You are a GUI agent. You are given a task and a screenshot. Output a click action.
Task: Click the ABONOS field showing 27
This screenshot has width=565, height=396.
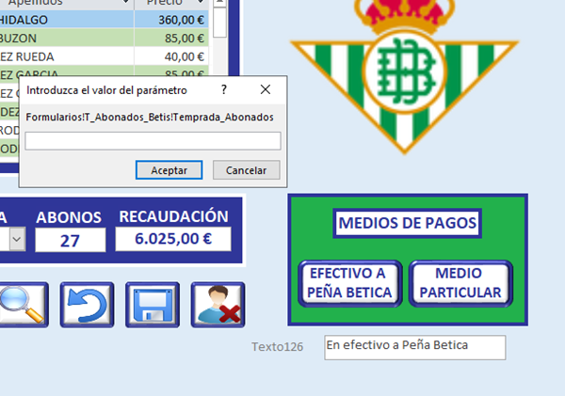point(71,240)
